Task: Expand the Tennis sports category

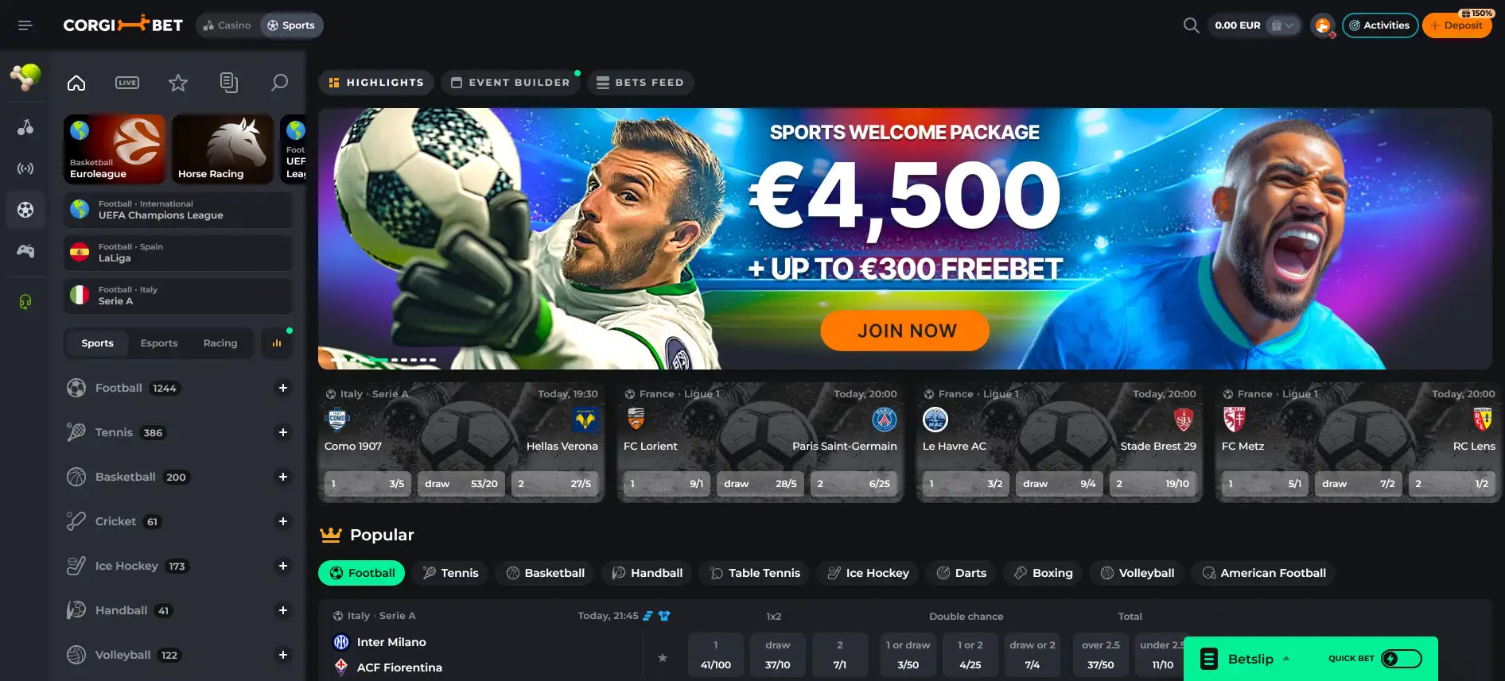Action: 282,432
